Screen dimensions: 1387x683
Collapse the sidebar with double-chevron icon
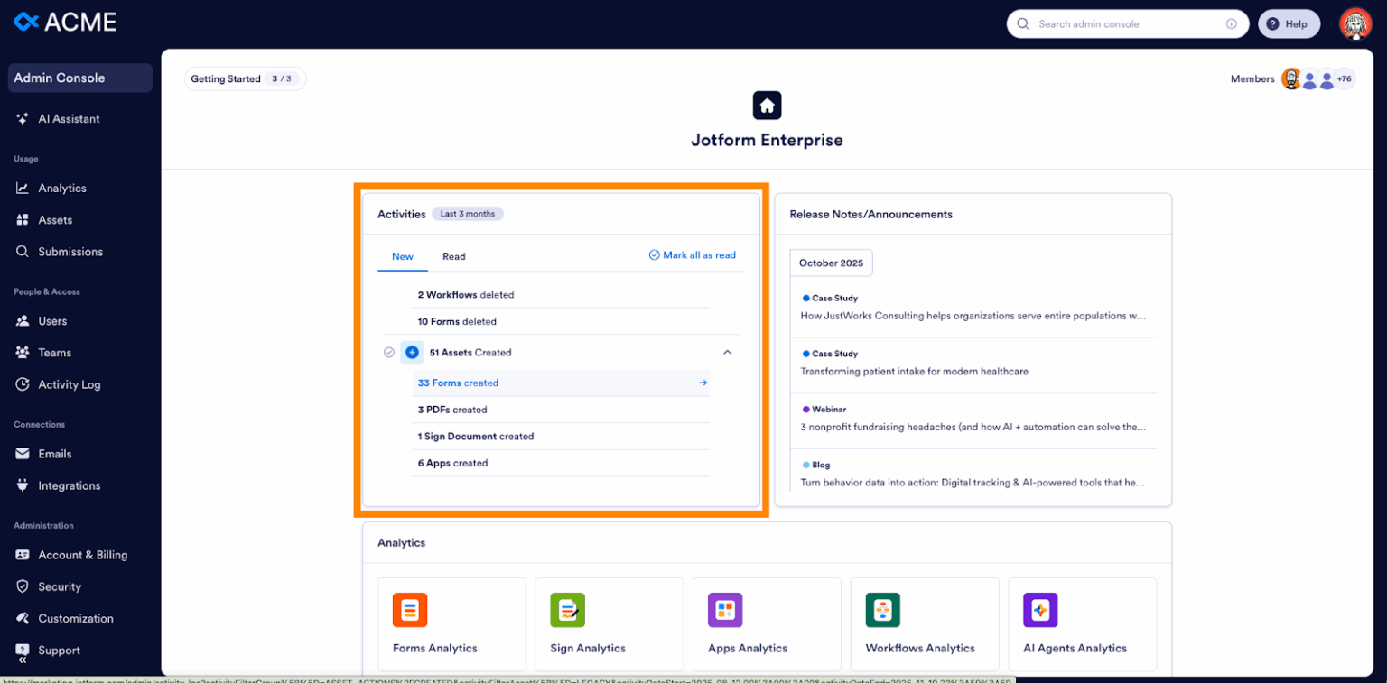23,660
